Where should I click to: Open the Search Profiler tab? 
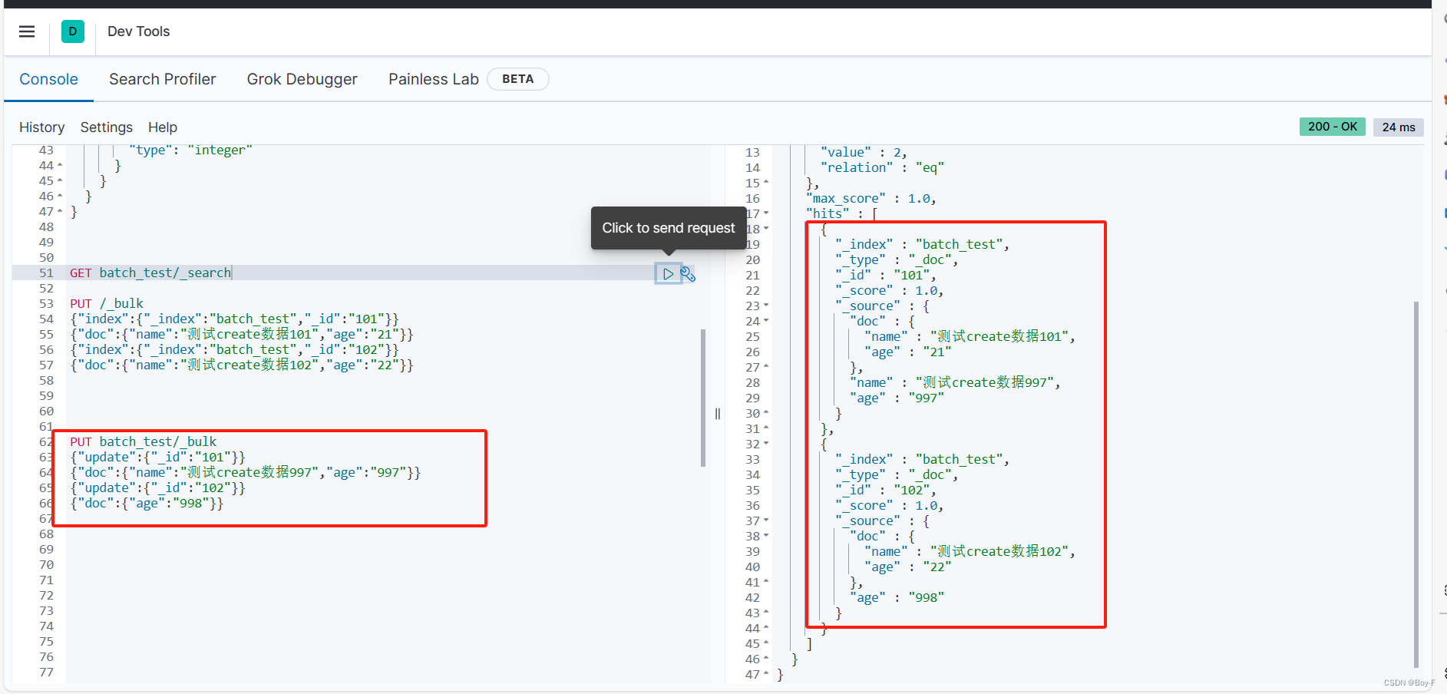[163, 79]
